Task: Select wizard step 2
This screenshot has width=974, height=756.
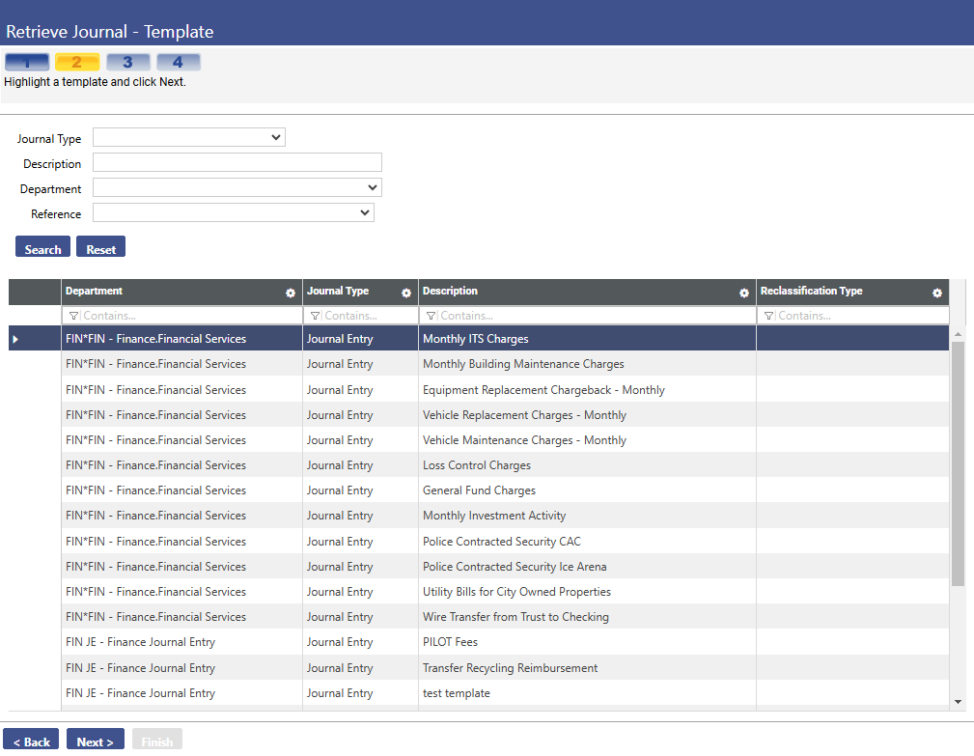Action: [x=77, y=62]
